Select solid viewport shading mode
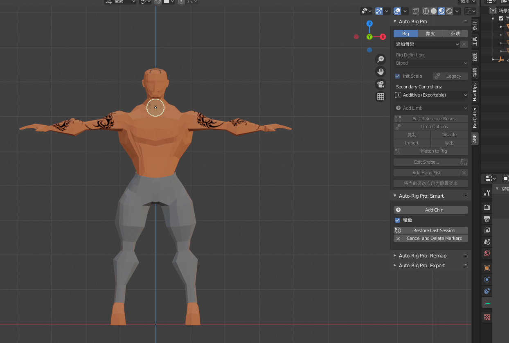The width and height of the screenshot is (509, 343). click(434, 11)
